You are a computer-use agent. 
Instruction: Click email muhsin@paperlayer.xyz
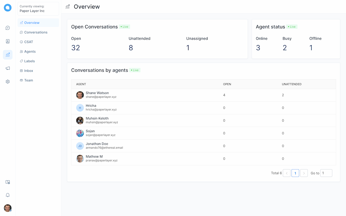click(102, 122)
